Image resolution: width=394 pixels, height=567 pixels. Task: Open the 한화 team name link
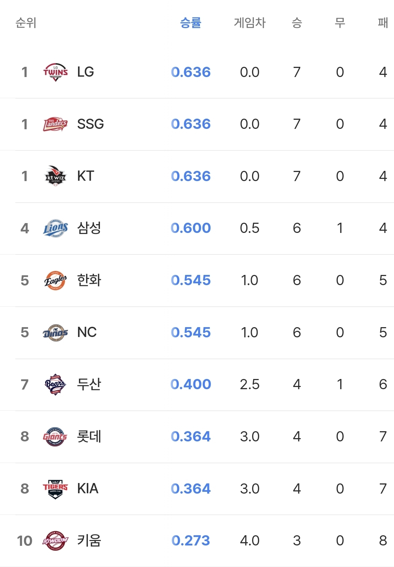[89, 280]
